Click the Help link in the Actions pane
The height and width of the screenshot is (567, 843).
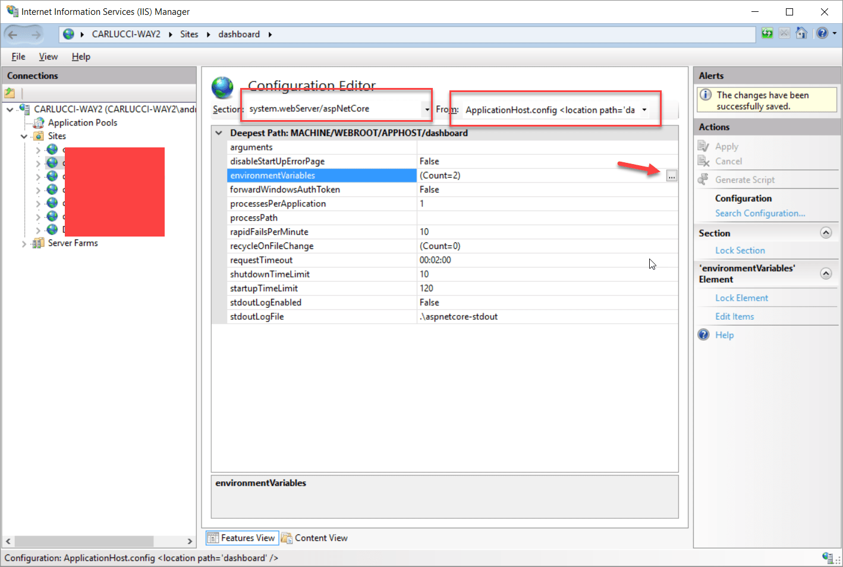point(724,335)
